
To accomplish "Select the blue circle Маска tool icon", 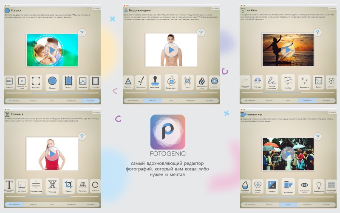I will point(52,82).
